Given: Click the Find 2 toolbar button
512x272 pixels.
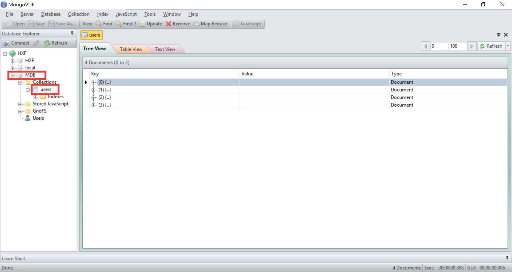Looking at the screenshot, I should pos(126,24).
